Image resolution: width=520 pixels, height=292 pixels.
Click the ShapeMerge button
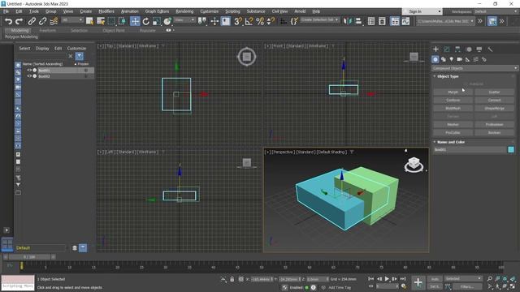pyautogui.click(x=494, y=108)
